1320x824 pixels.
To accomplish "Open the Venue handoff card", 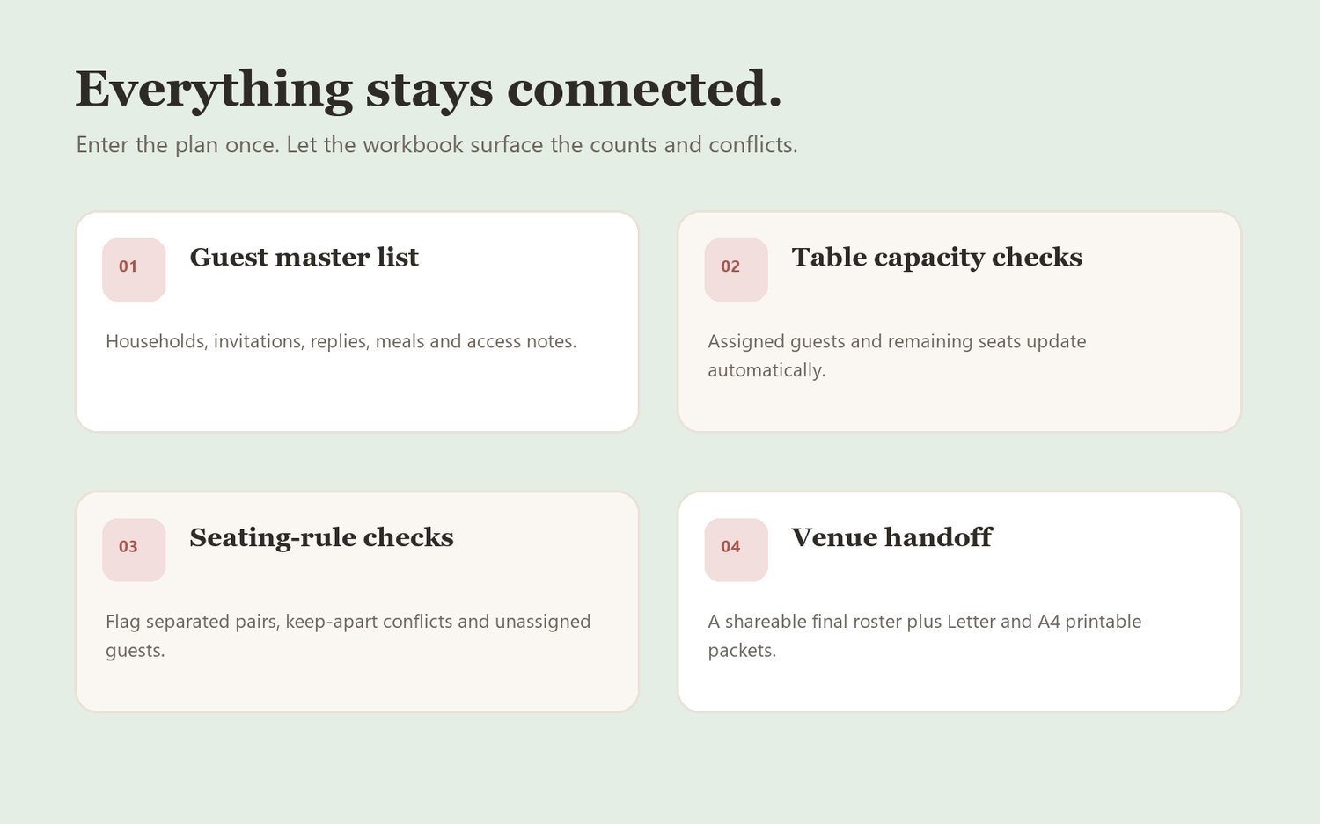I will point(959,602).
